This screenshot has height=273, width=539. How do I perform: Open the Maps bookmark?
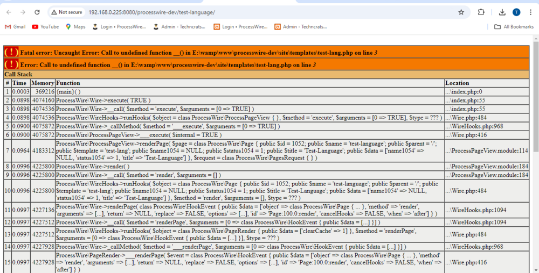75,26
